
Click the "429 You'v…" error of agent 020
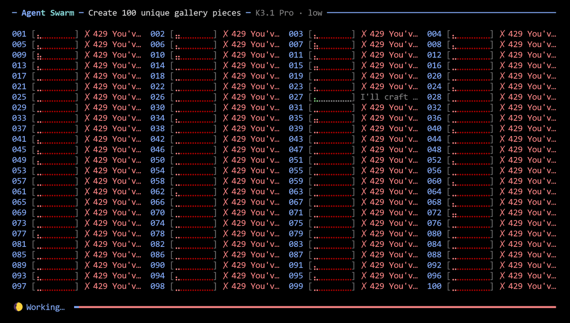click(532, 76)
